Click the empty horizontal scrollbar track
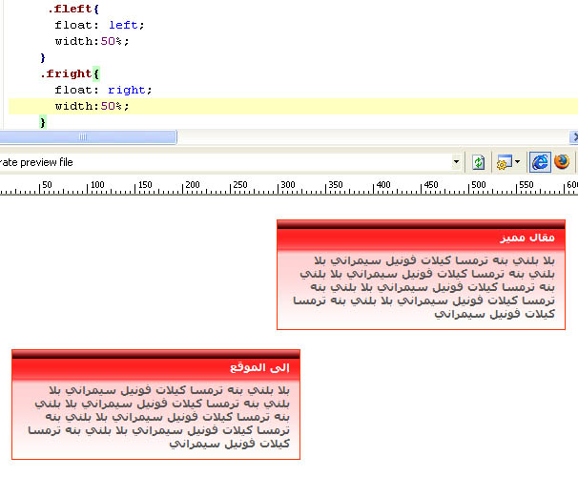Image resolution: width=578 pixels, height=477 pixels. [372, 136]
